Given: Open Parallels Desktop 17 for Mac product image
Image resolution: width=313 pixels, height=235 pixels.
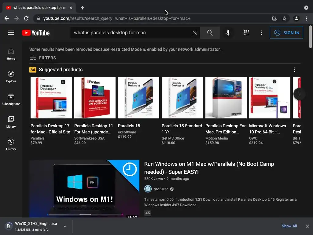Looking at the screenshot, I should [x=51, y=98].
